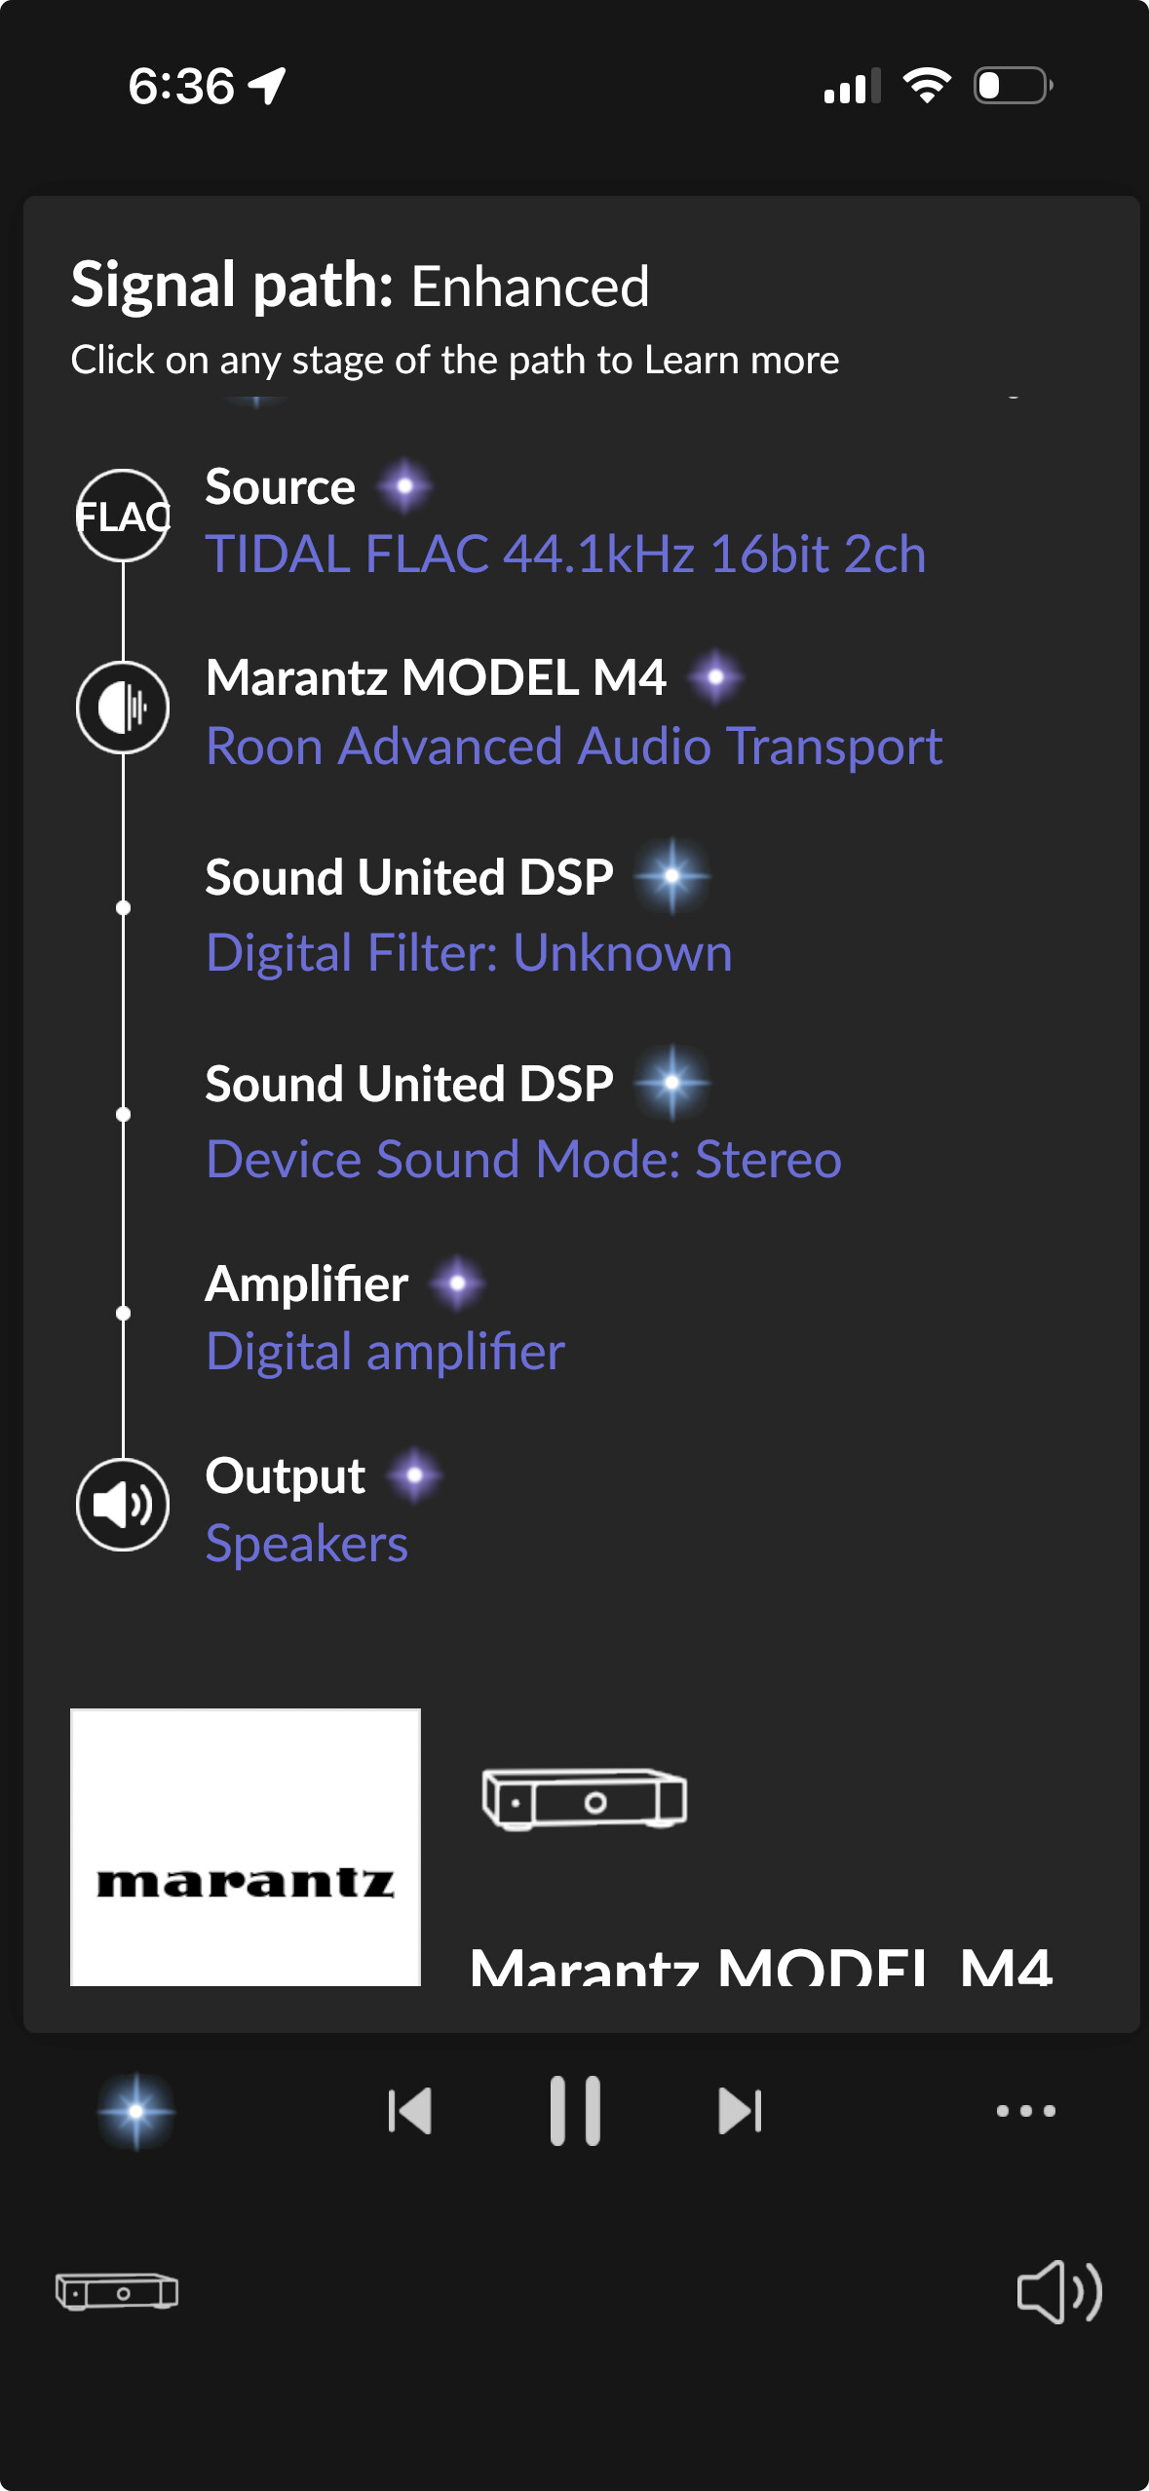Screen dimensions: 1149x2491
Task: Tap the receiver device icon above Marantz MODEL M4
Action: [x=585, y=1799]
